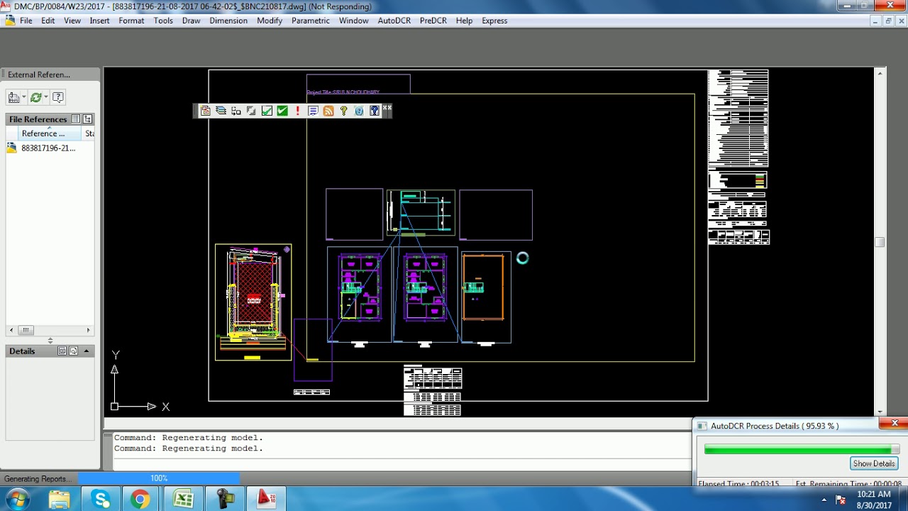Open the Refresh dropdown arrow
Image resolution: width=908 pixels, height=511 pixels.
[45, 97]
